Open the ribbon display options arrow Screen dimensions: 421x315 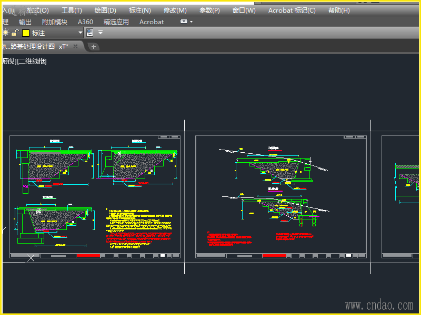(x=191, y=22)
